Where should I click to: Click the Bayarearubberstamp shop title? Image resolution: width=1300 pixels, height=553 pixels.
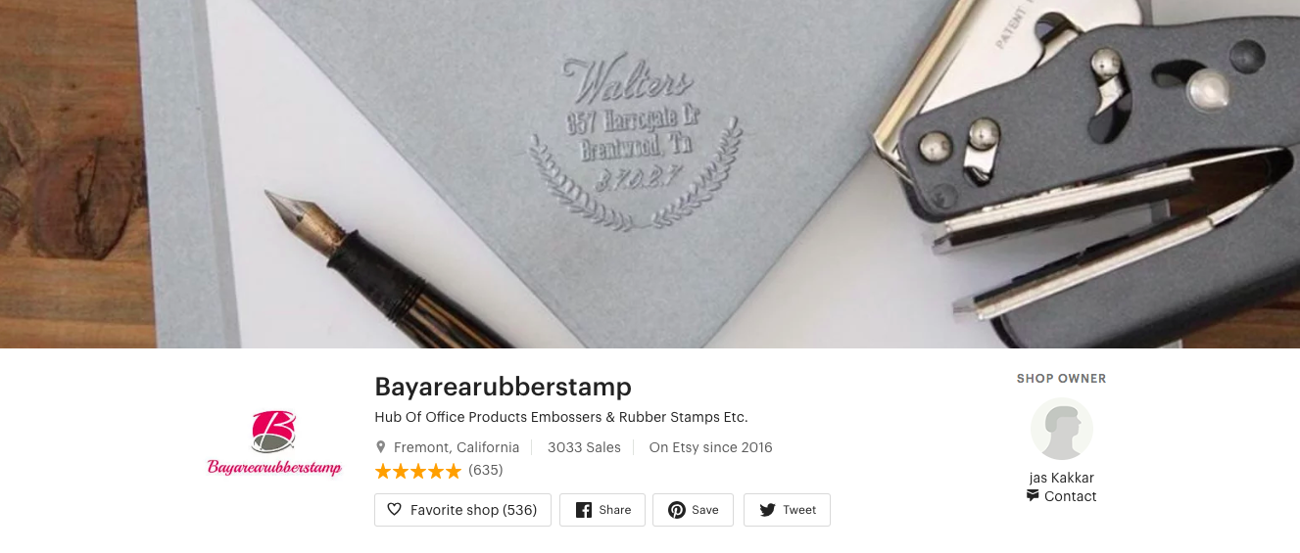pyautogui.click(x=503, y=386)
